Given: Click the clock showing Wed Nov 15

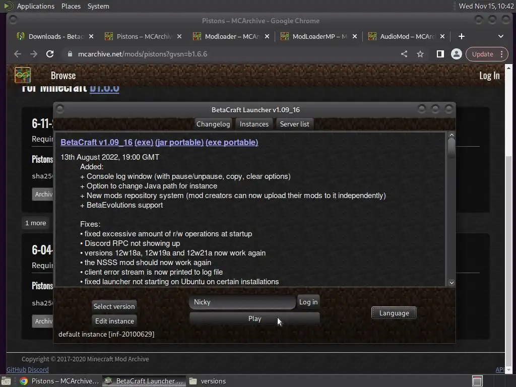Looking at the screenshot, I should (x=486, y=6).
